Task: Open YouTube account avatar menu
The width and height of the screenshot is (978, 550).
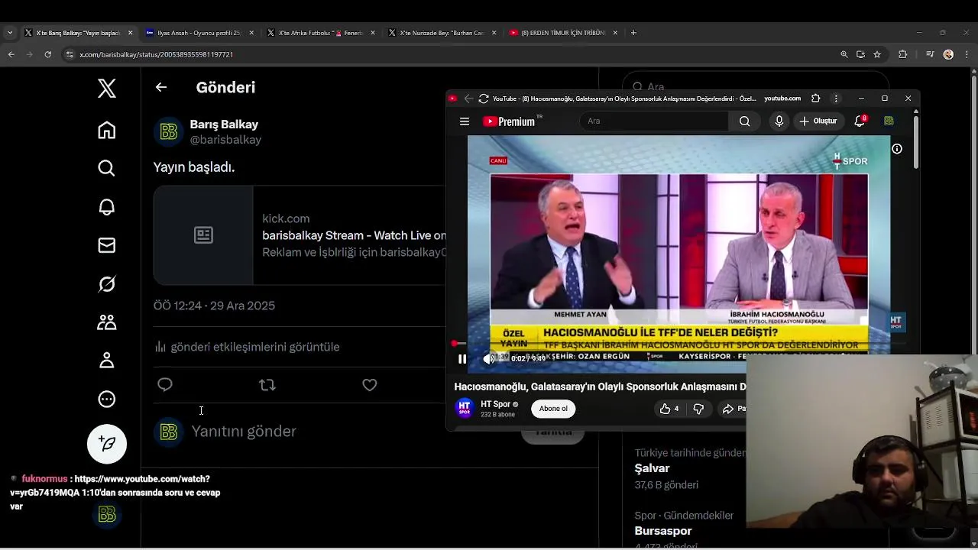Action: [x=889, y=121]
